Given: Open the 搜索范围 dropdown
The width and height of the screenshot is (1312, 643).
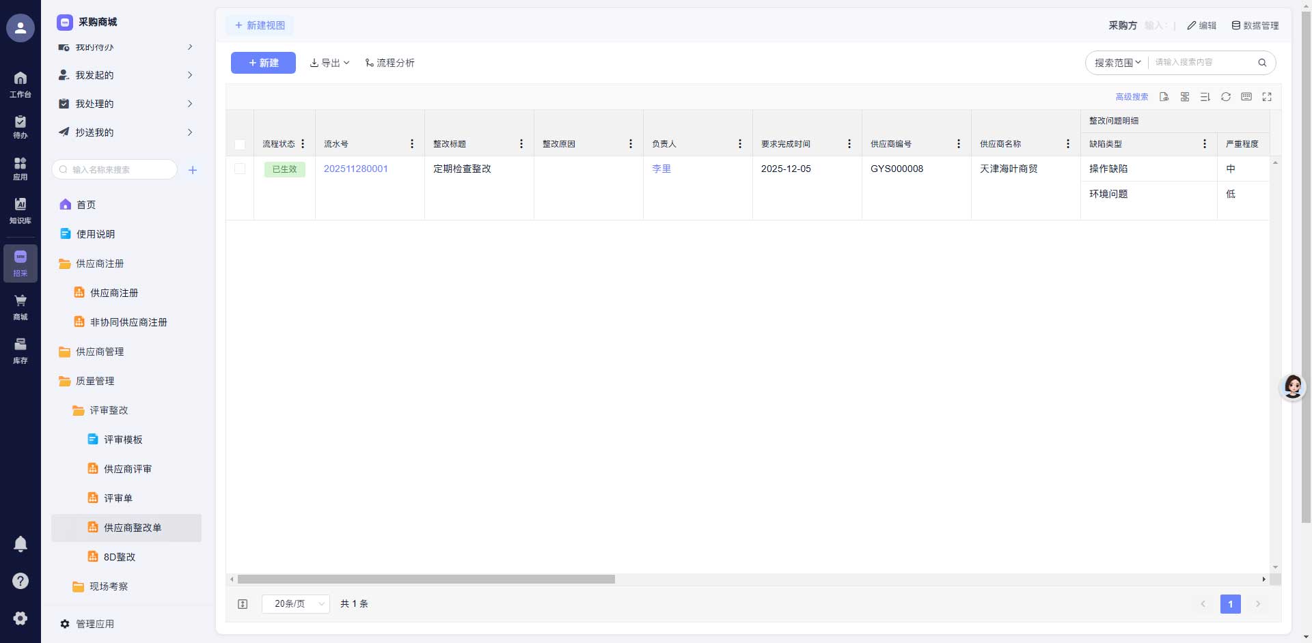Looking at the screenshot, I should coord(1117,63).
